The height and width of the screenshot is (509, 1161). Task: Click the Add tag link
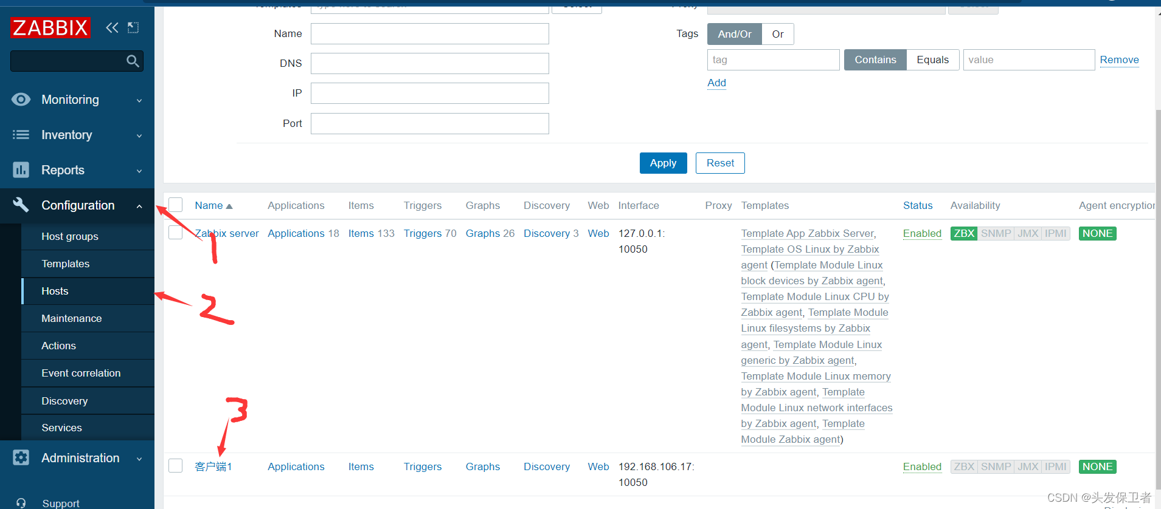[x=716, y=83]
